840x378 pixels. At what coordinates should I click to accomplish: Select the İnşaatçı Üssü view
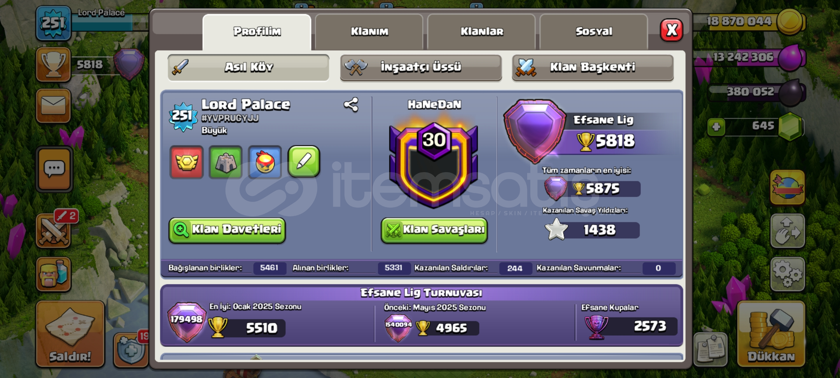421,68
